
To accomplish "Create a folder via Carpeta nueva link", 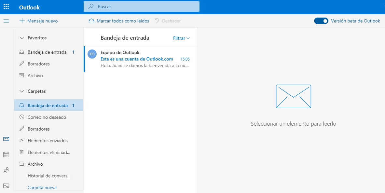I will click(x=42, y=187).
